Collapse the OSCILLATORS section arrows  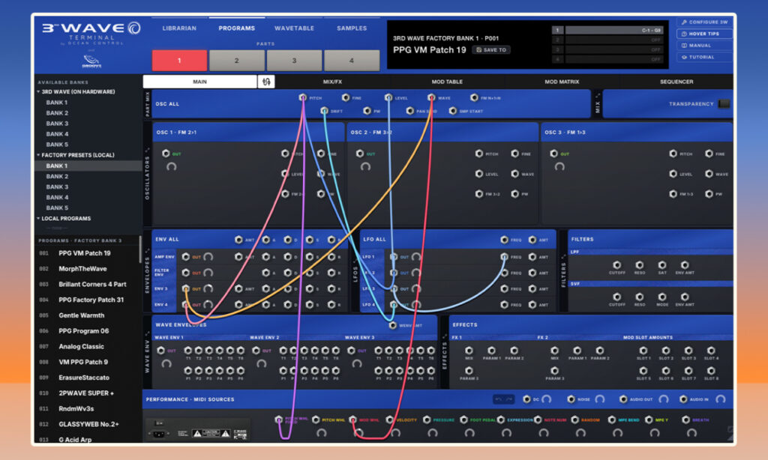[x=148, y=151]
